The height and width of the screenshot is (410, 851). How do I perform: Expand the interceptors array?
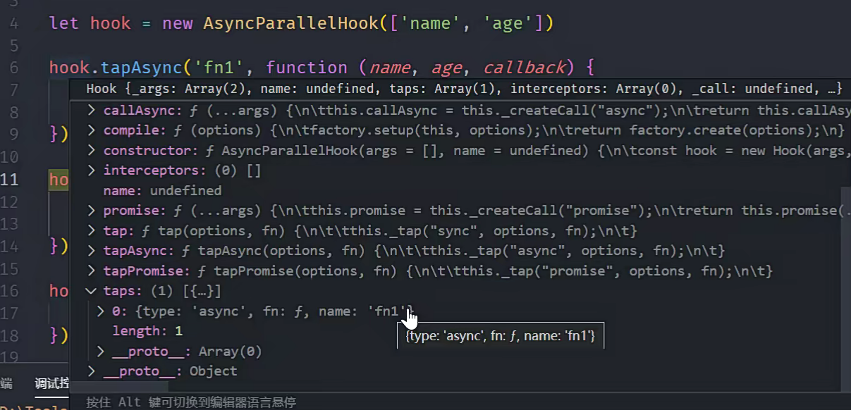(91, 170)
